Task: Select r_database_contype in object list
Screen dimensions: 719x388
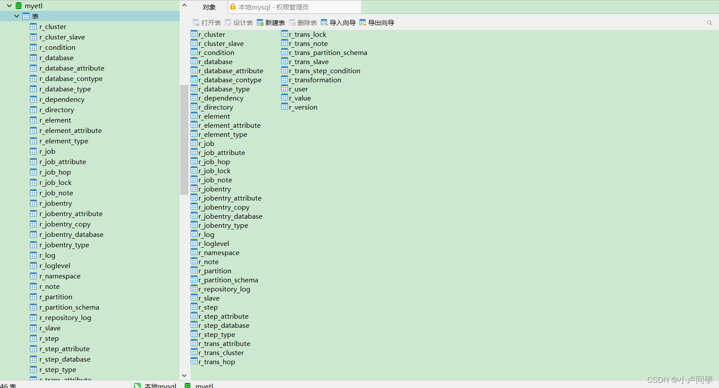Action: (x=230, y=80)
